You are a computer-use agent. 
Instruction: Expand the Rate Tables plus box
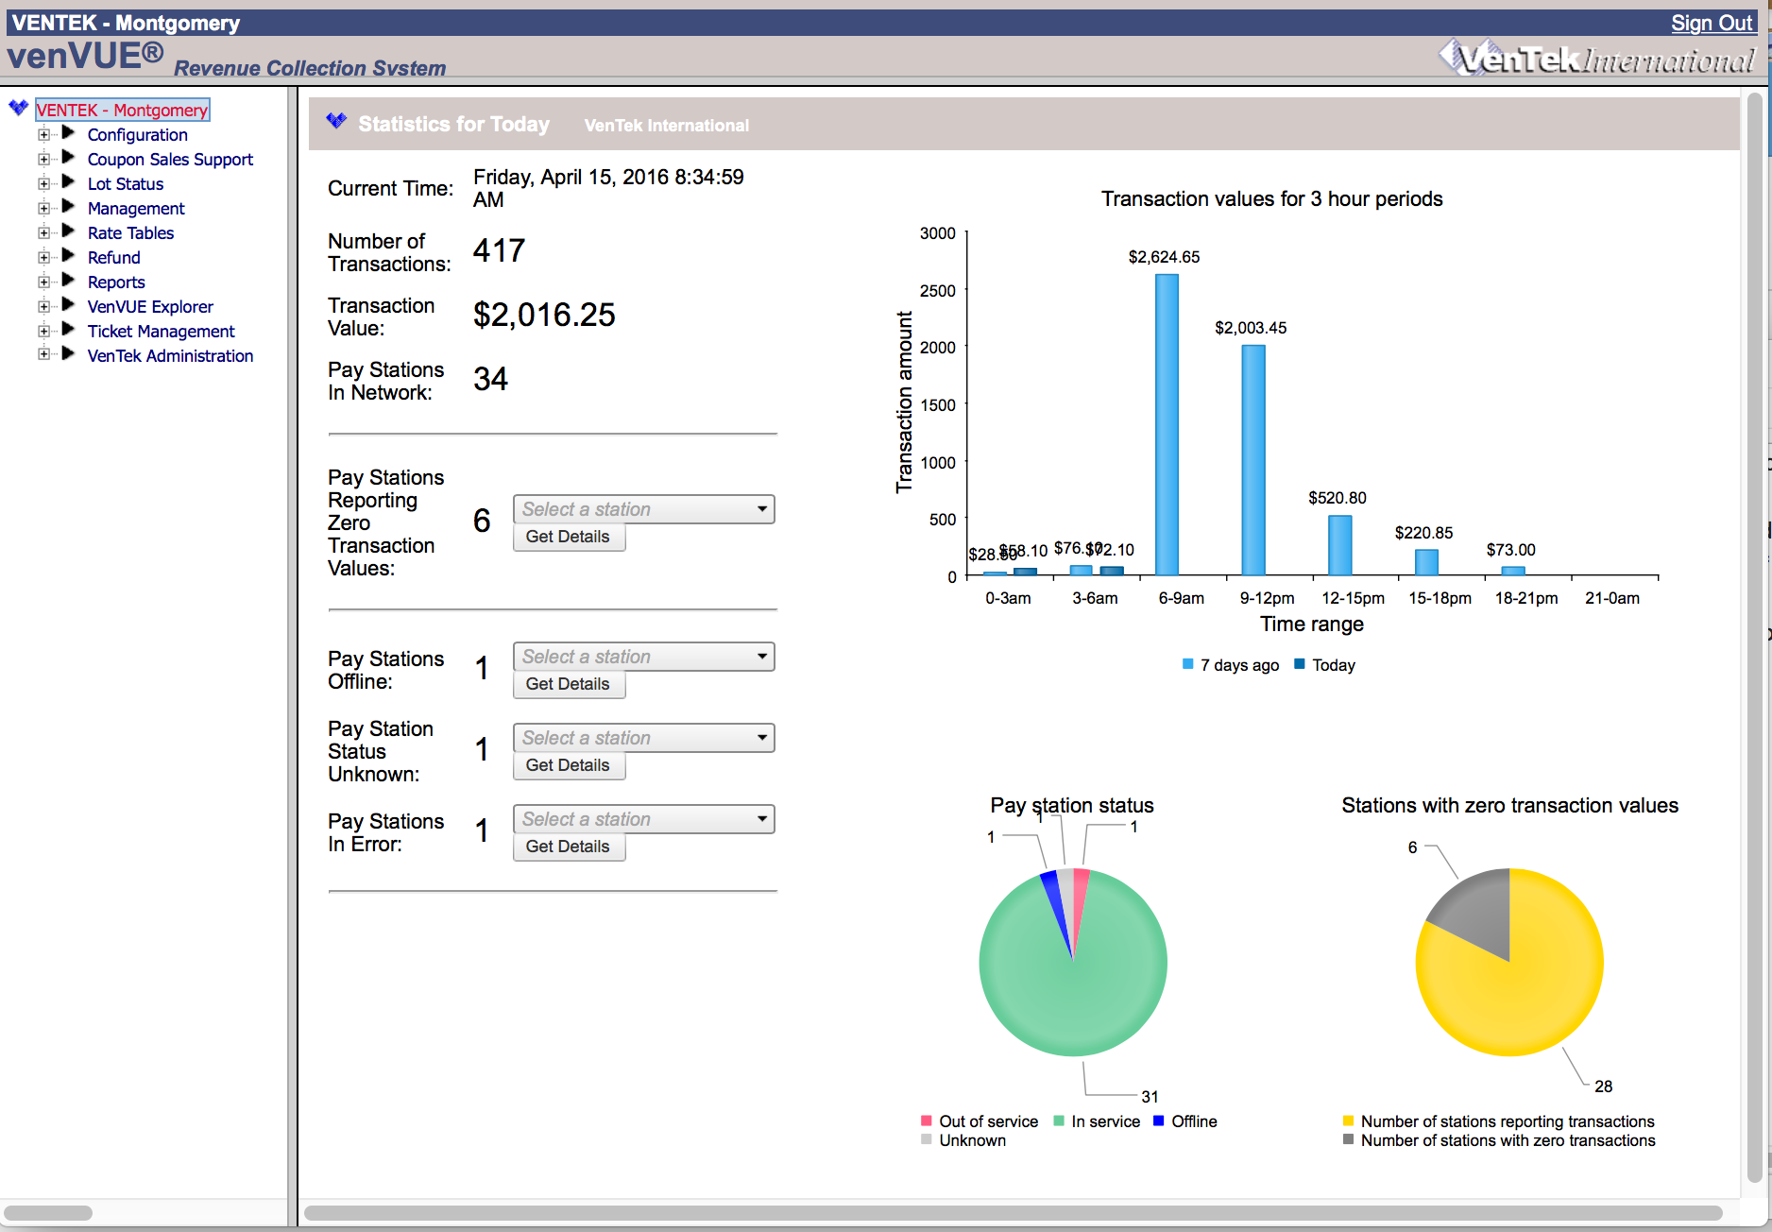(x=43, y=232)
